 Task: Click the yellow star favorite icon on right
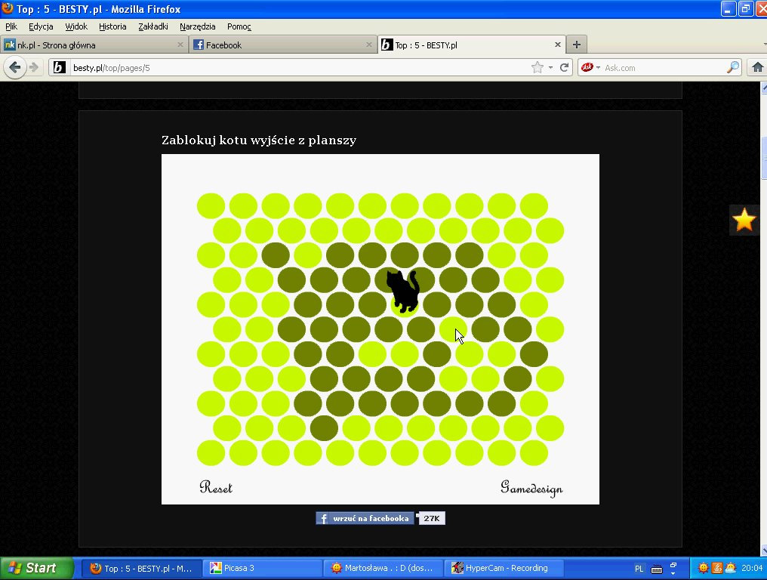pos(744,219)
